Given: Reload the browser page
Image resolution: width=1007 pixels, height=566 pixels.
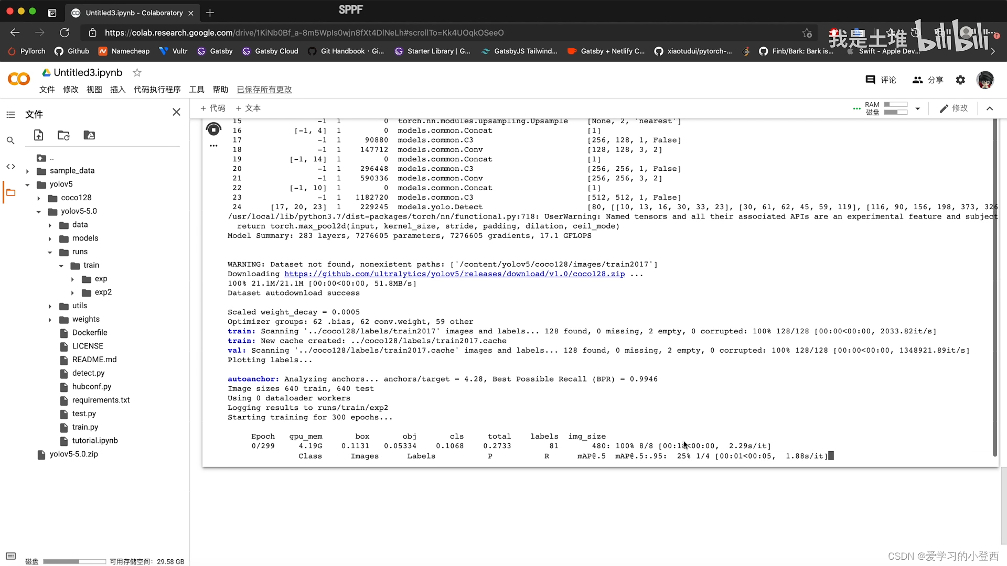Looking at the screenshot, I should click(65, 32).
